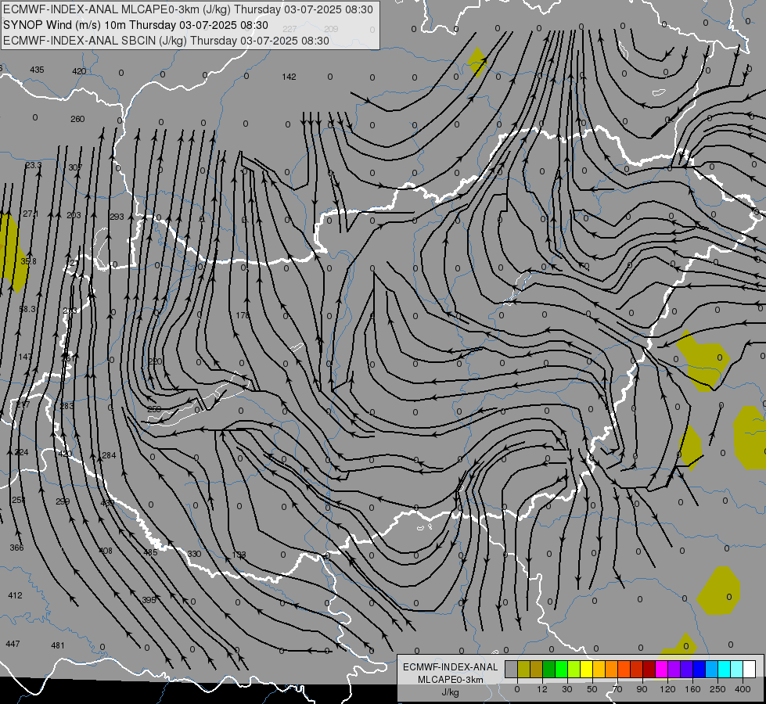This screenshot has width=766, height=704.
Task: Click the SBCIN header line at top
Action: [166, 41]
